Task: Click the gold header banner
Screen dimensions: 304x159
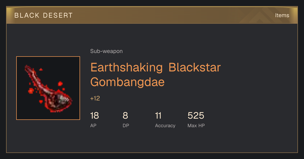Action: tap(152, 15)
